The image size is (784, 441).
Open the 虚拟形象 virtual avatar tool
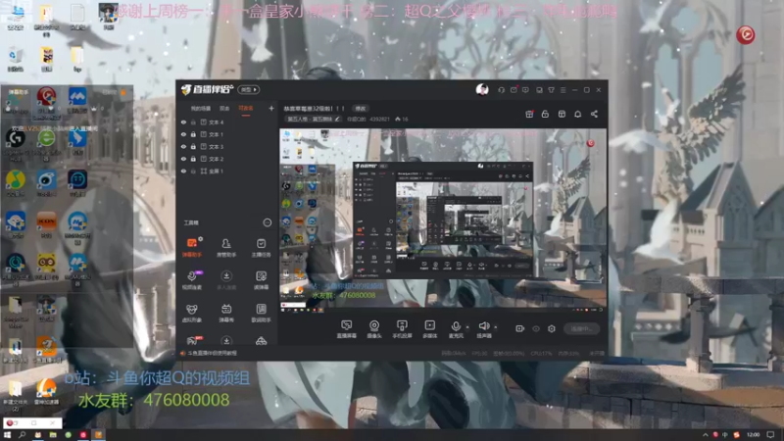[x=192, y=313]
